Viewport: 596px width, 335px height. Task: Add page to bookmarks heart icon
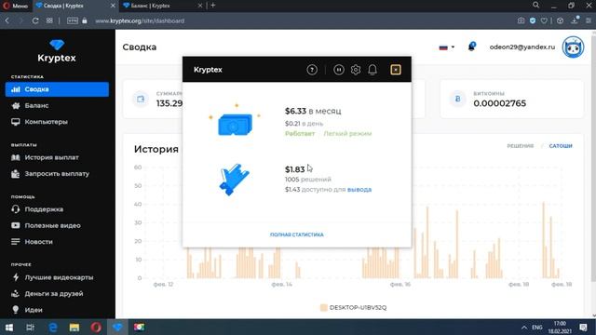[x=544, y=20]
